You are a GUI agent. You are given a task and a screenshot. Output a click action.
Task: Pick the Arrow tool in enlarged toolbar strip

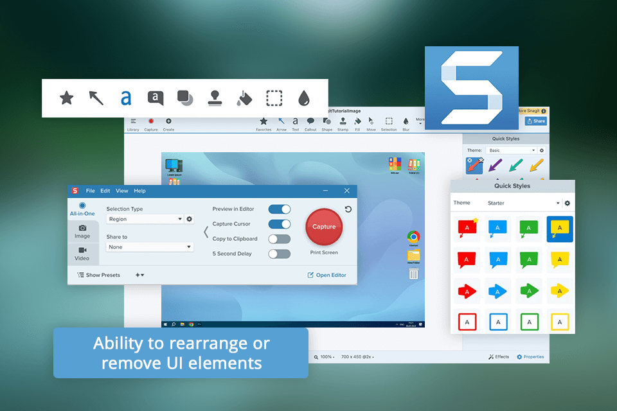click(x=96, y=98)
